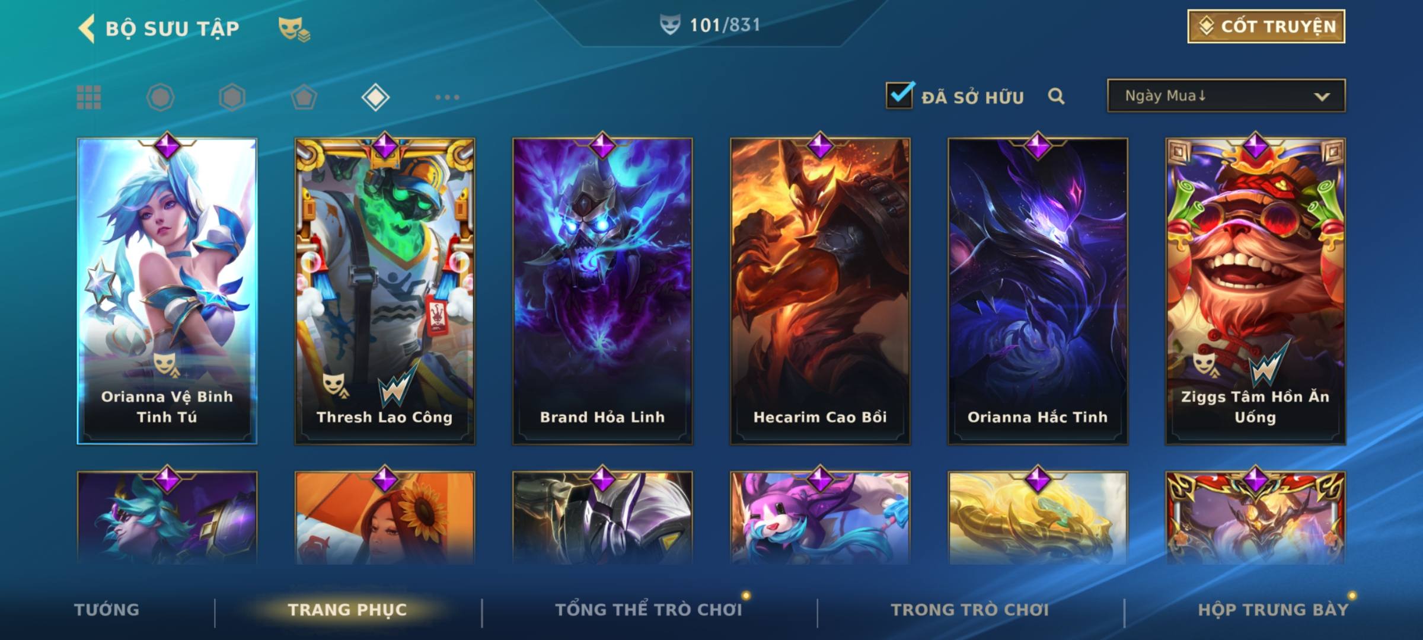Switch to the Tướng tab
Viewport: 1423px width, 640px height.
pyautogui.click(x=107, y=609)
